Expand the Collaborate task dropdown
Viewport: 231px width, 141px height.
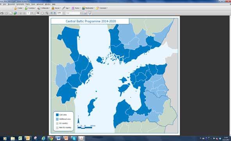point(44,8)
